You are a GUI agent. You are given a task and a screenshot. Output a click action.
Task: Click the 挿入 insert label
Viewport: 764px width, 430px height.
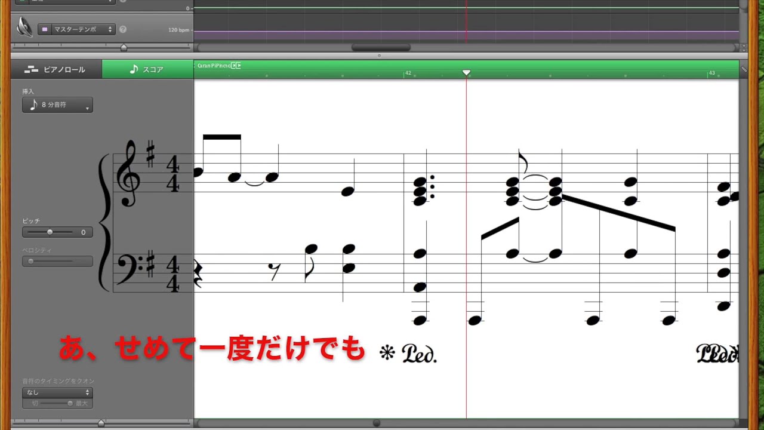click(28, 91)
